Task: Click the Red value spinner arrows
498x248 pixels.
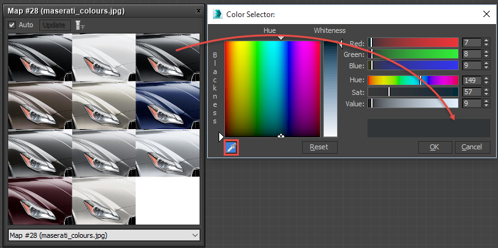Action: [486, 42]
